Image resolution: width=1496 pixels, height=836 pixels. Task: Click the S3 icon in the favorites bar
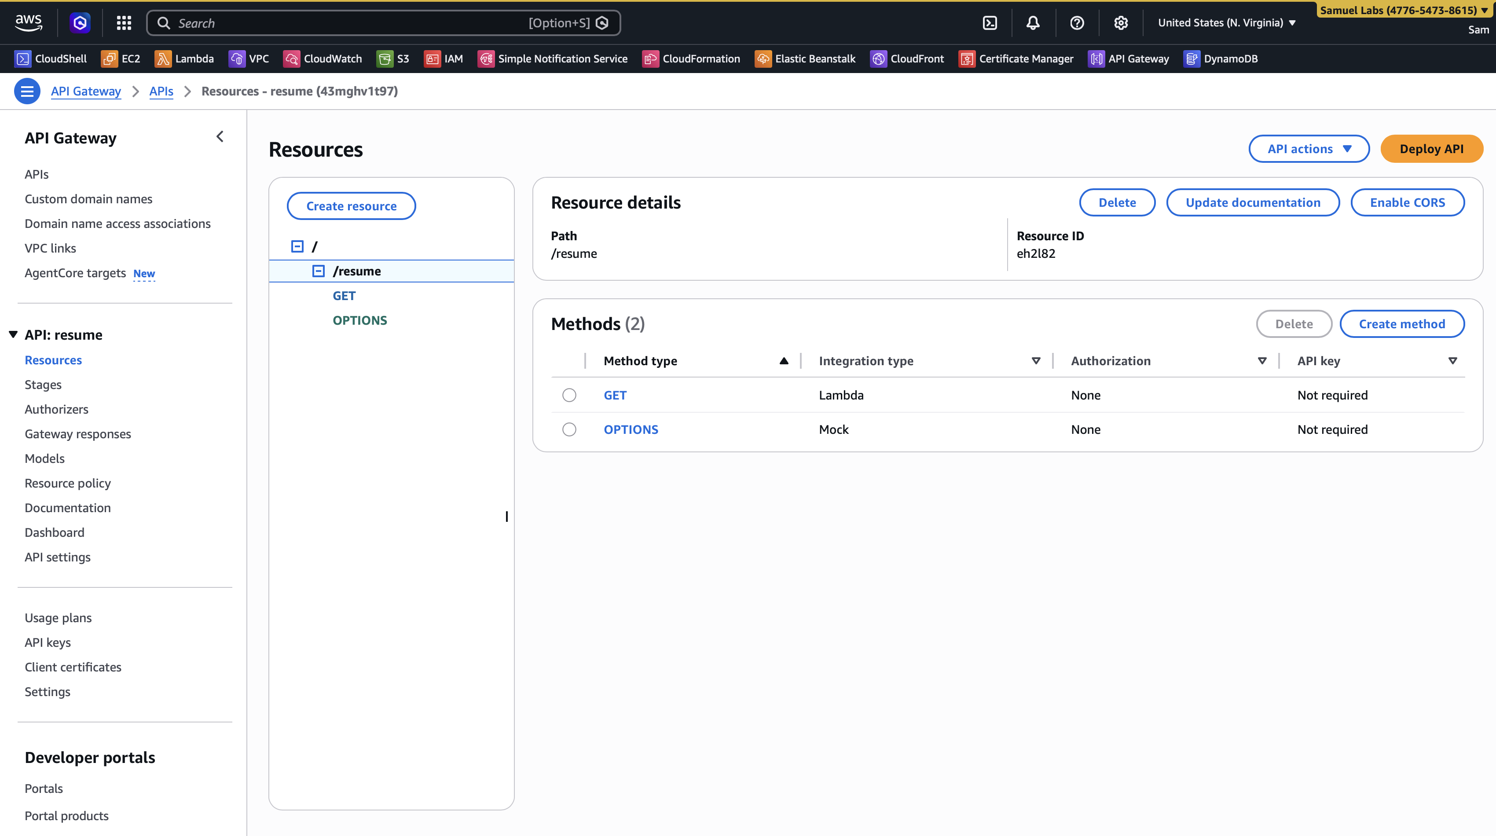point(385,59)
